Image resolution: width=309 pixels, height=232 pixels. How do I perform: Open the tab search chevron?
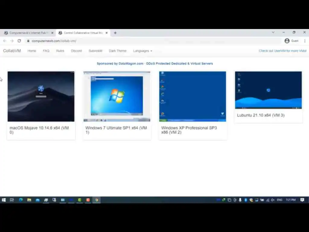(x=273, y=32)
